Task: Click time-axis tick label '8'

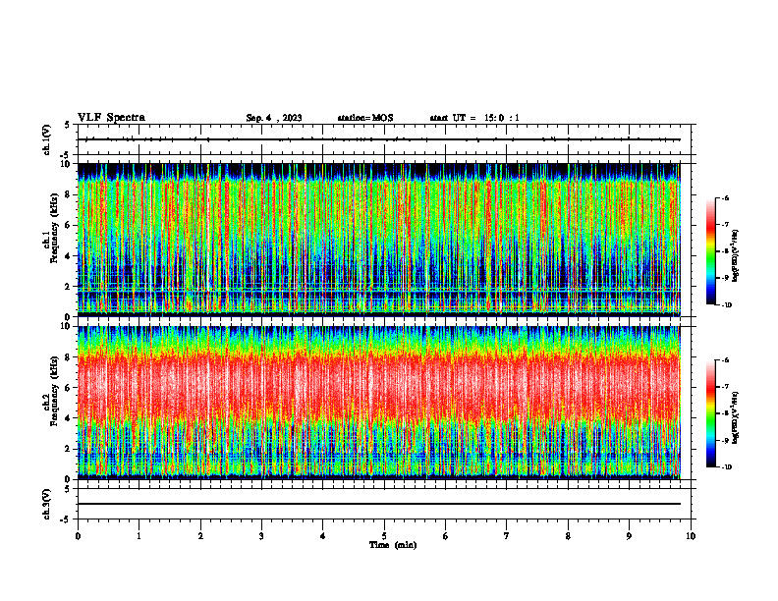Action: point(568,536)
